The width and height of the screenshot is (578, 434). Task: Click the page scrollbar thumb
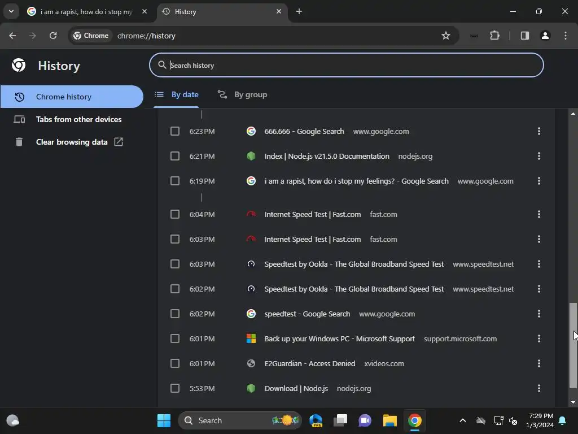(x=573, y=345)
